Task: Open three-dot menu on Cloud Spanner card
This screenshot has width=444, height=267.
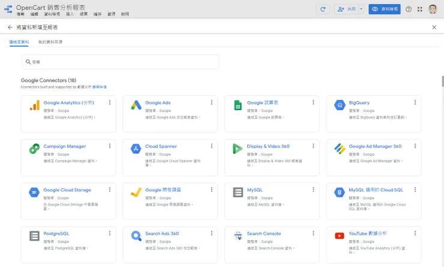Action: pyautogui.click(x=211, y=146)
